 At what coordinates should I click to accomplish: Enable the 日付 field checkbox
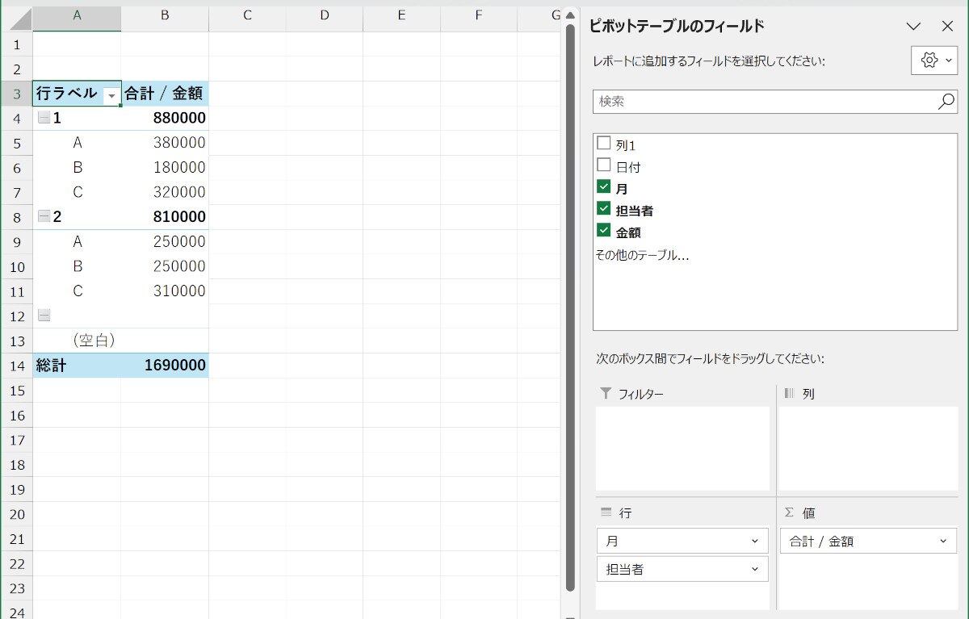603,165
